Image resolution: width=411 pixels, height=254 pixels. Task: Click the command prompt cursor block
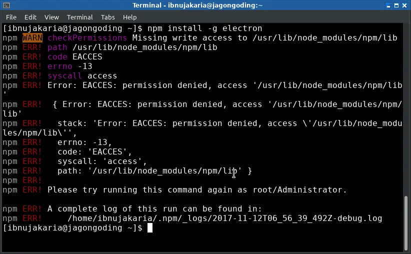tap(150, 228)
